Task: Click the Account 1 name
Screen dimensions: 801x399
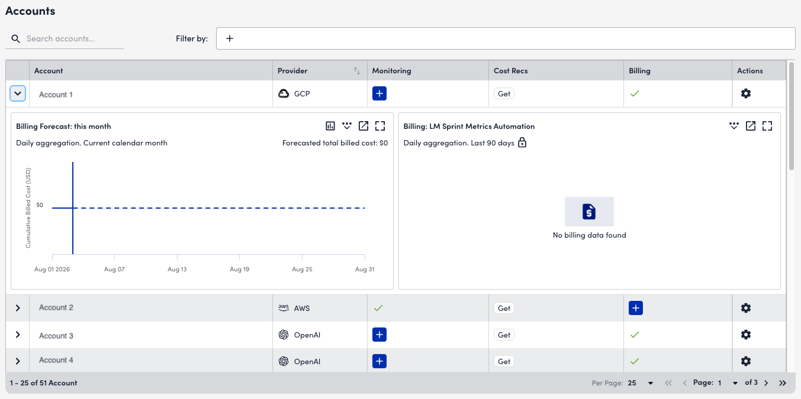Action: pos(56,95)
